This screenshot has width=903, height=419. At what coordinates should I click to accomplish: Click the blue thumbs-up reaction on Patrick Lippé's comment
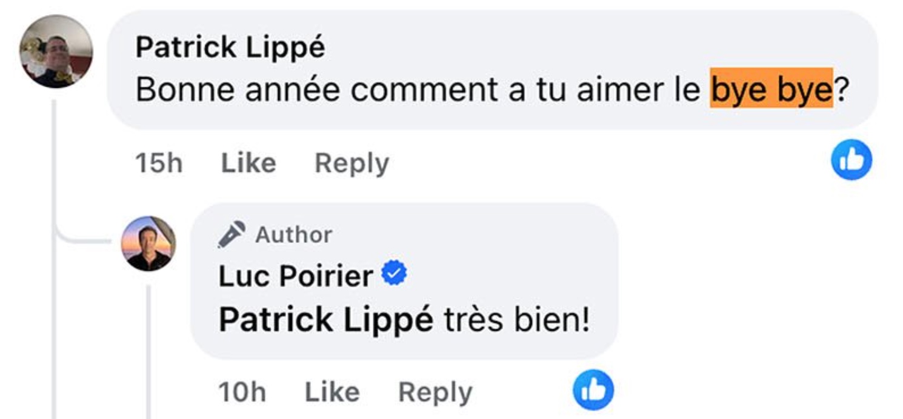tap(851, 160)
